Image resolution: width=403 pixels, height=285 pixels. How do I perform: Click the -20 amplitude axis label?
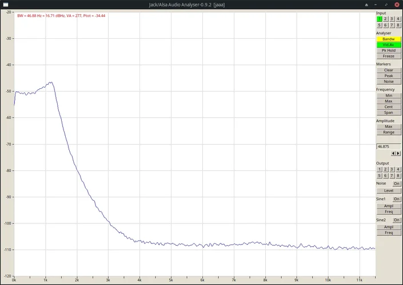[9, 12]
